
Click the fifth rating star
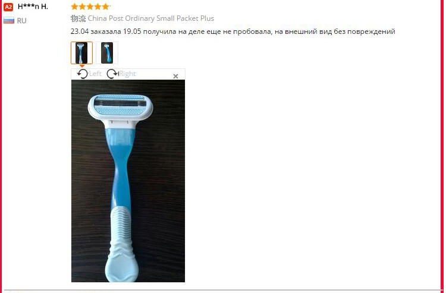point(105,7)
